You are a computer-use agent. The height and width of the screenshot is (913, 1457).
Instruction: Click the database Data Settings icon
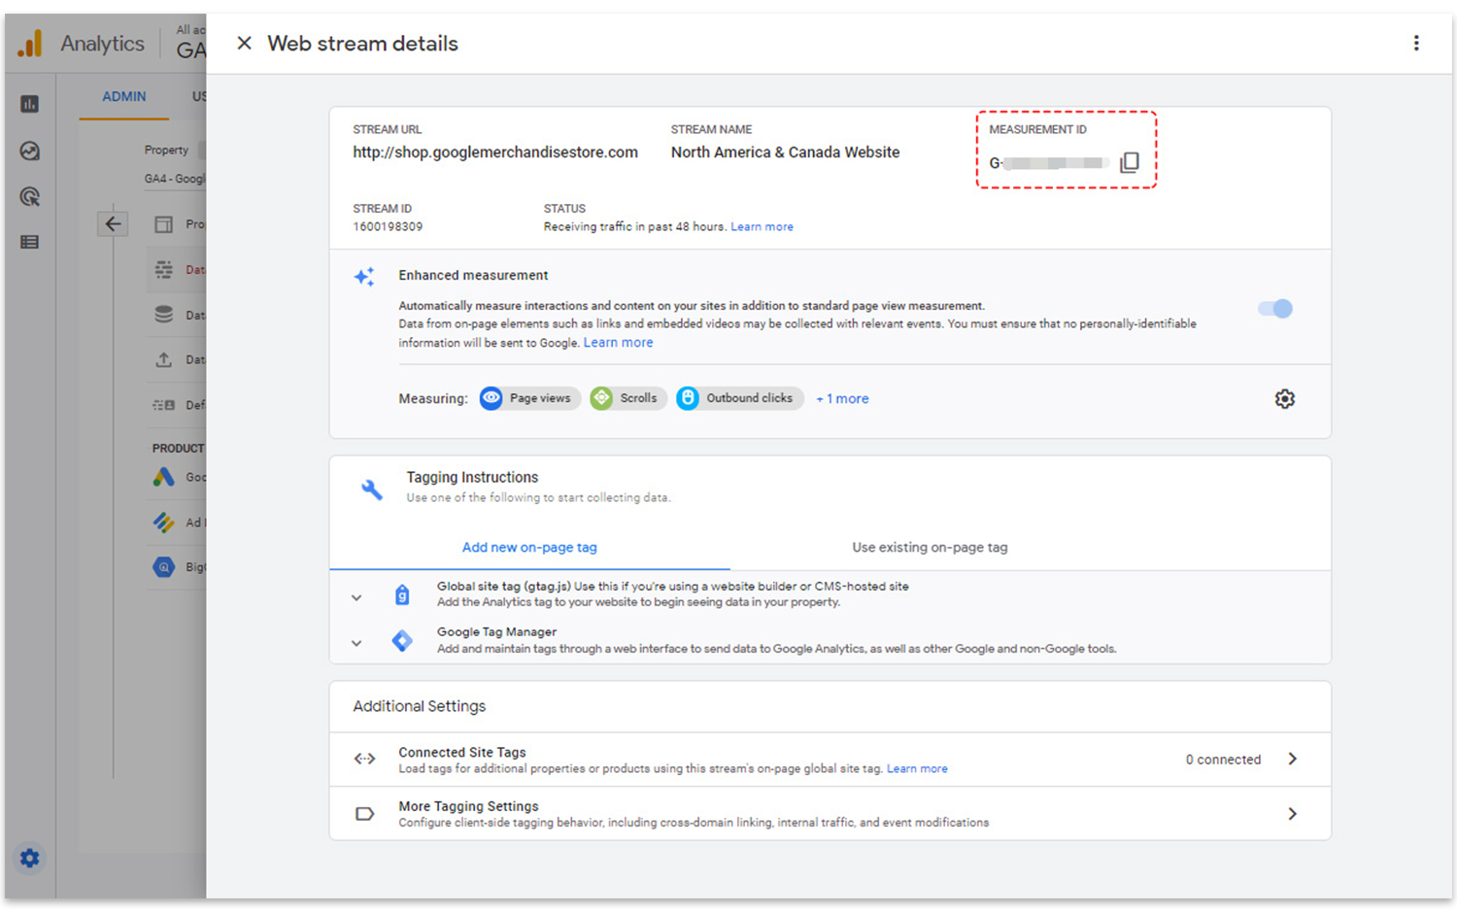click(164, 315)
